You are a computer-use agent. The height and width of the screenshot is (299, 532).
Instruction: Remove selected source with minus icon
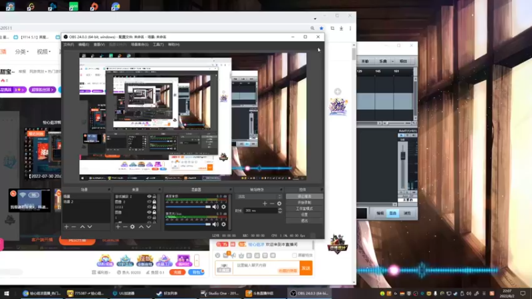(x=125, y=227)
